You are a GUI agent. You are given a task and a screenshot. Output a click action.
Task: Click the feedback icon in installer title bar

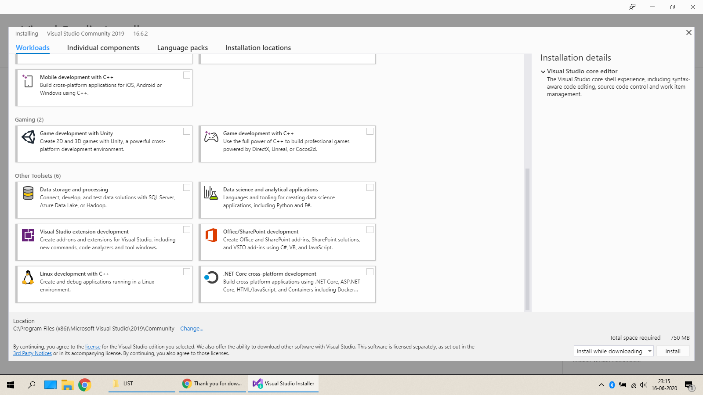click(632, 7)
